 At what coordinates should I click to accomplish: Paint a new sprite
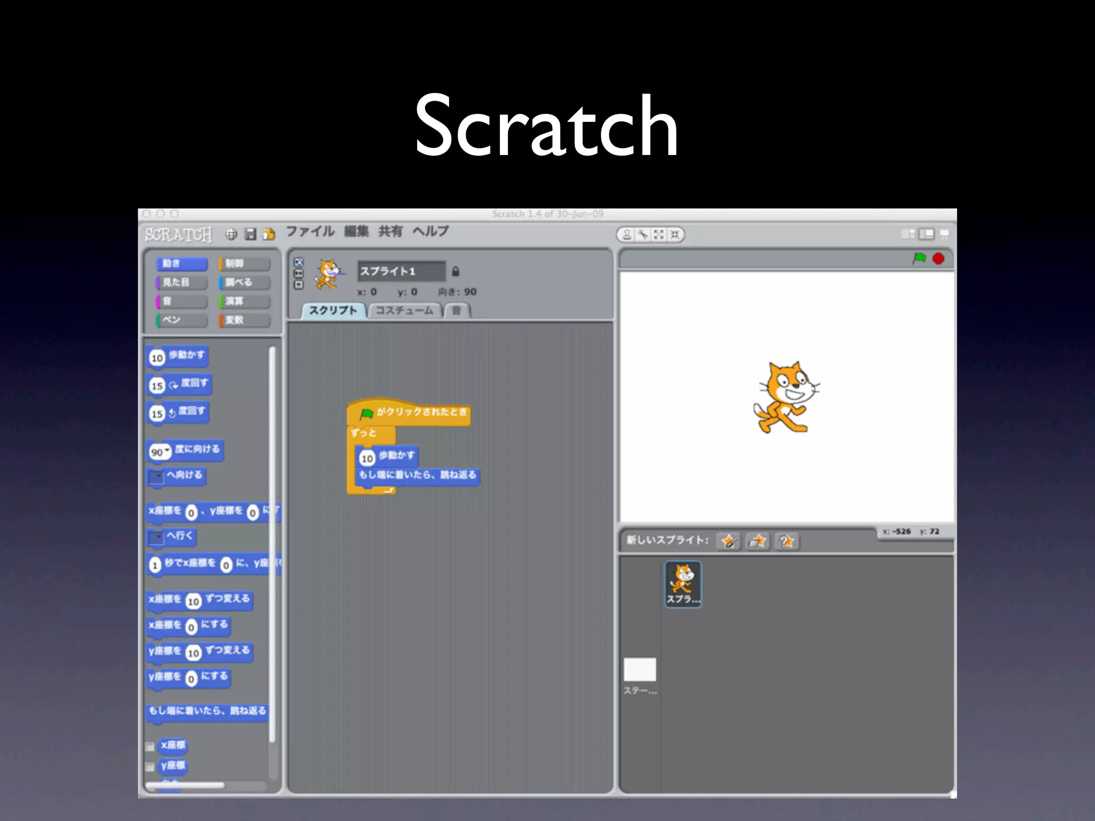[729, 541]
